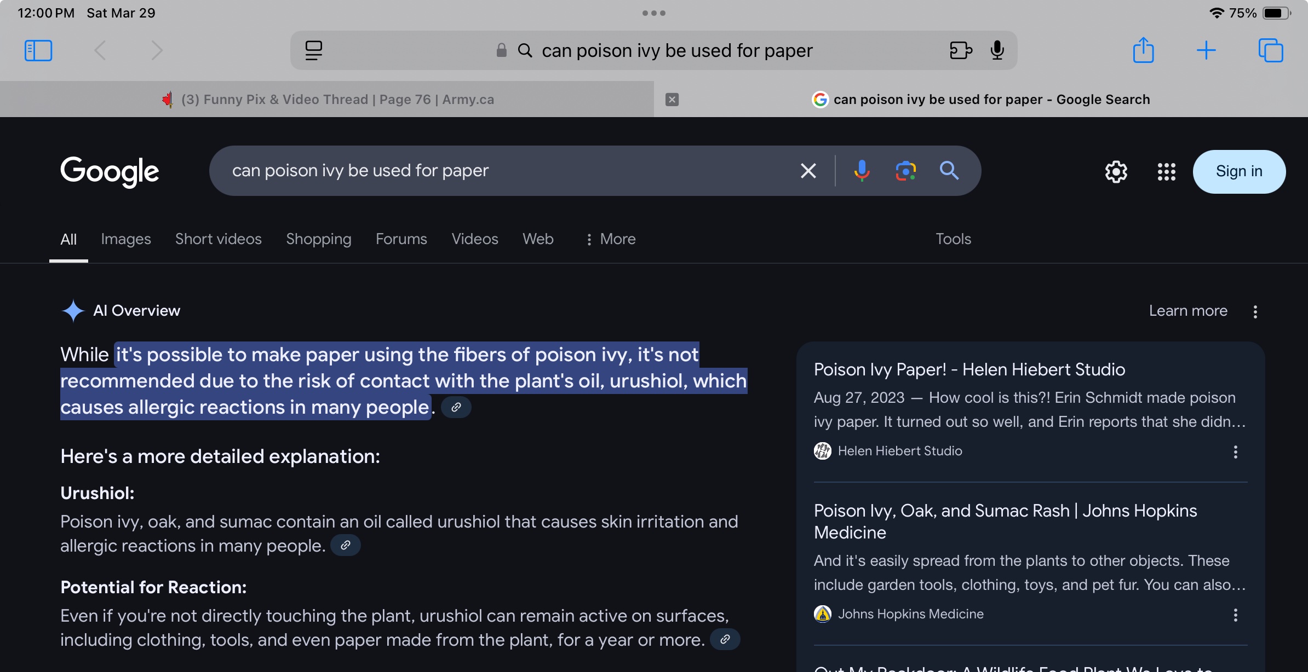Image resolution: width=1308 pixels, height=672 pixels.
Task: Expand the More search filters menu
Action: pyautogui.click(x=610, y=239)
